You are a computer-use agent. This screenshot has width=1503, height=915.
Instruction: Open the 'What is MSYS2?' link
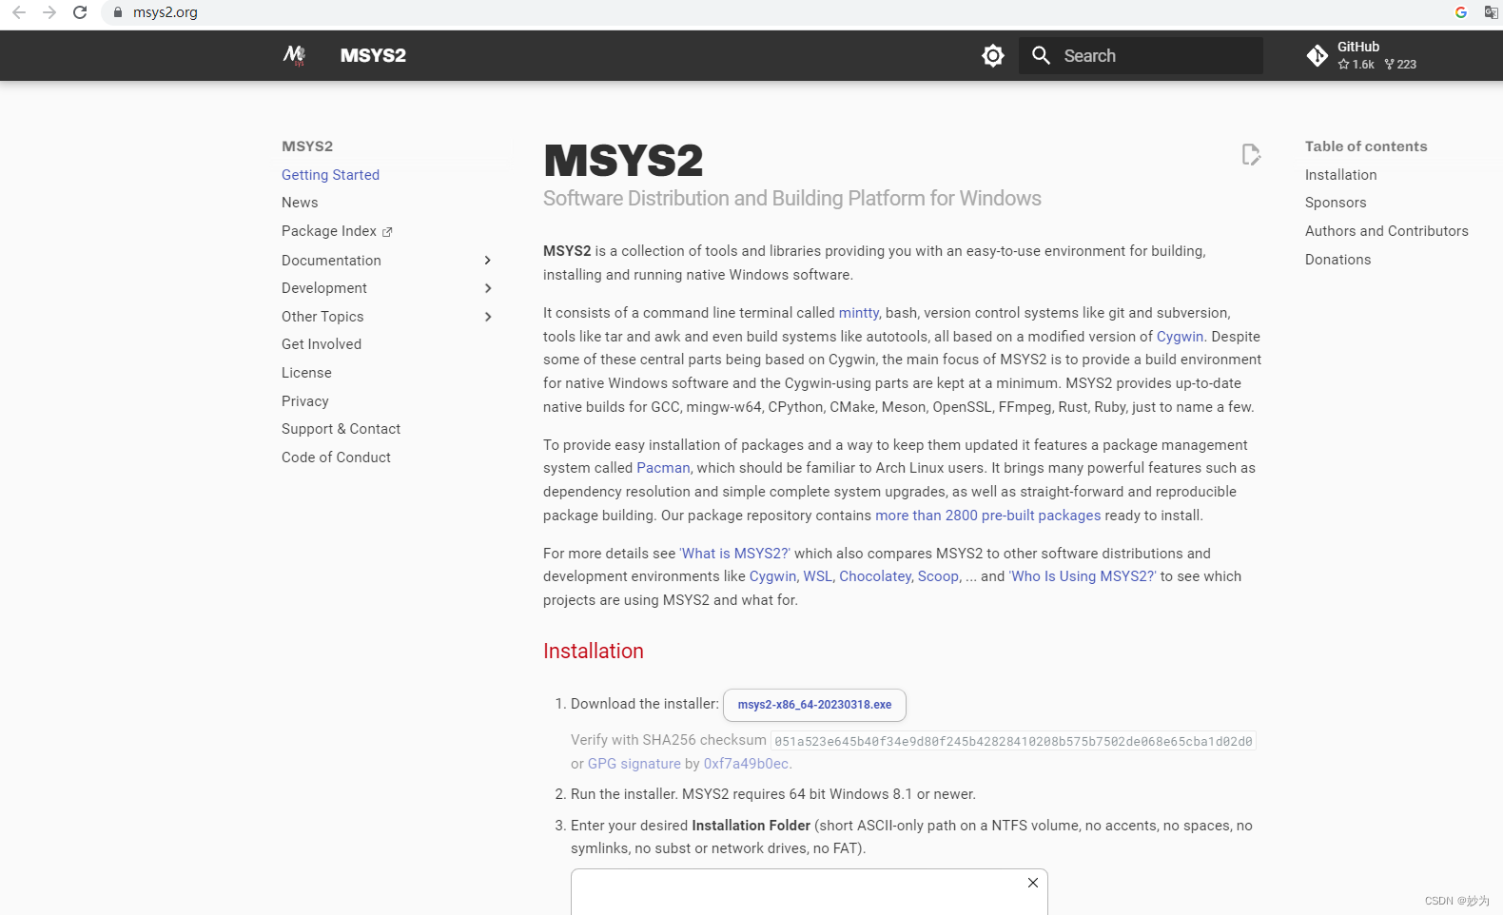coord(734,554)
